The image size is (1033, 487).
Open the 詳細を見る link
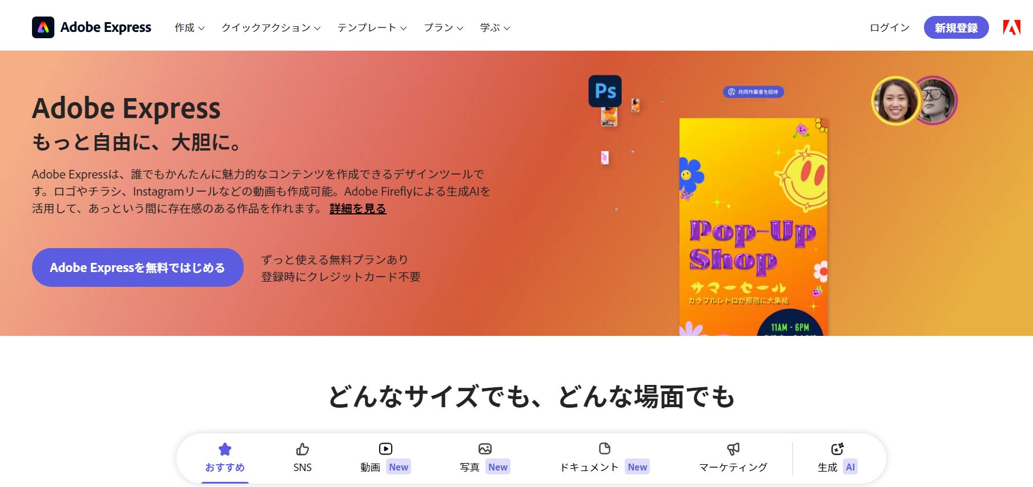click(358, 209)
